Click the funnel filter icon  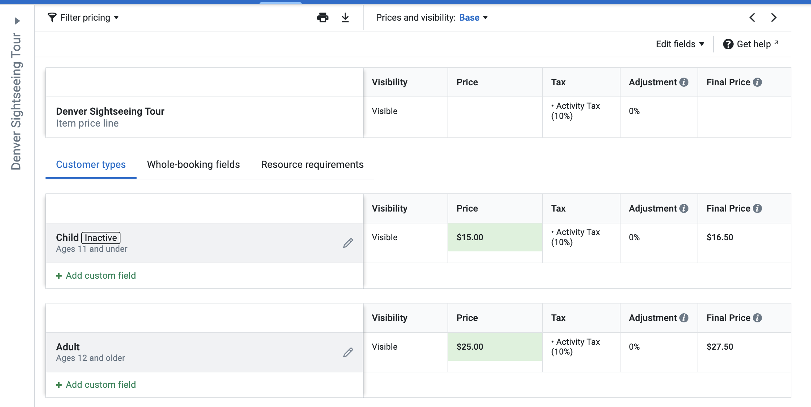click(x=52, y=17)
